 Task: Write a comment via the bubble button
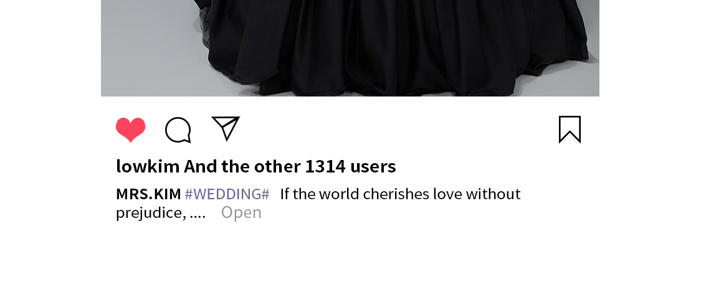[178, 130]
